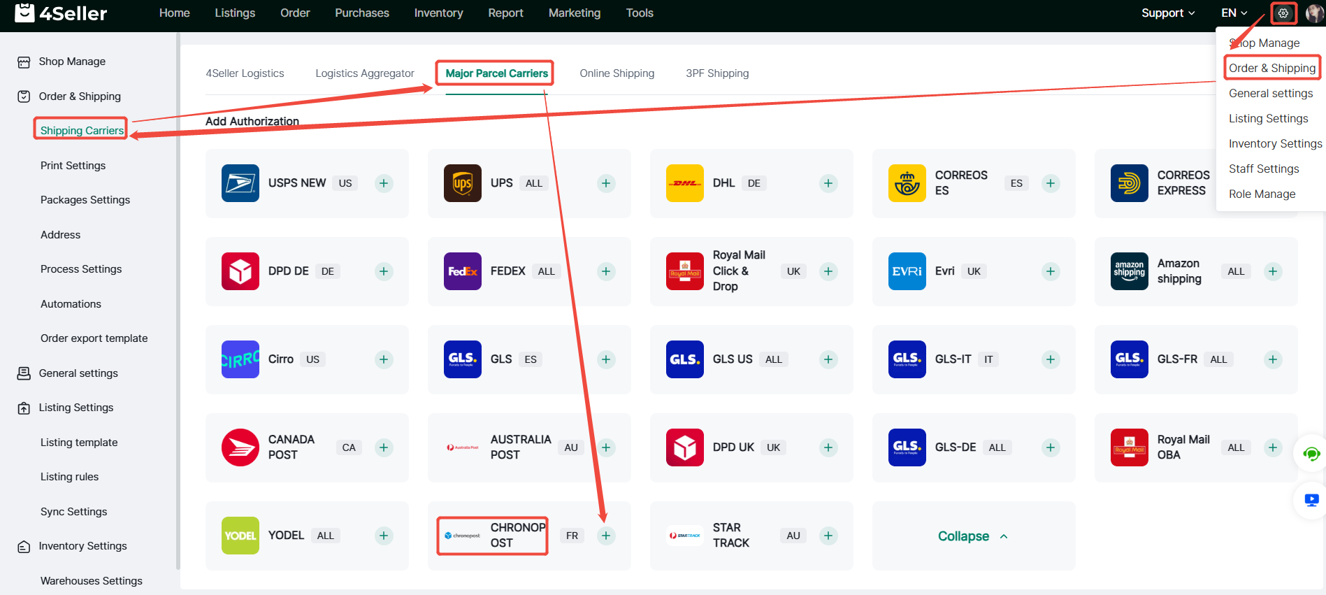Add Amazon shipping authorization
Image resolution: width=1326 pixels, height=595 pixels.
pyautogui.click(x=1273, y=271)
